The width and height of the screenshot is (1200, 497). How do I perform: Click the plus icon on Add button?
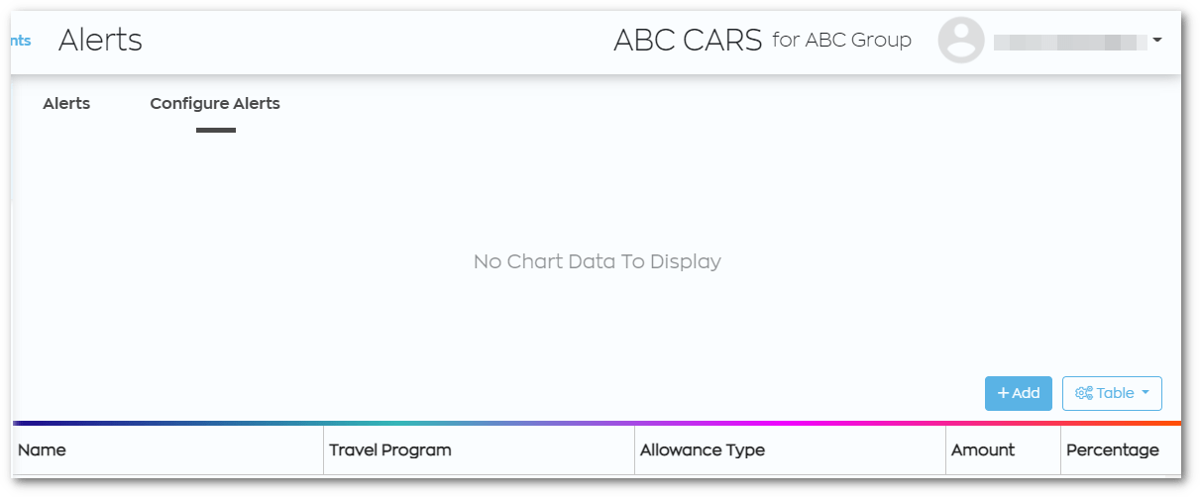(1003, 393)
